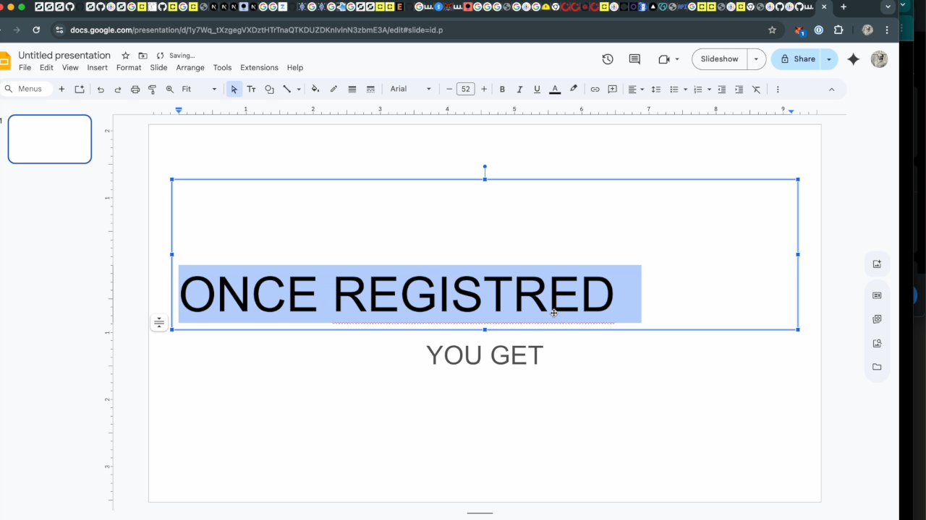Open version history

pyautogui.click(x=608, y=59)
